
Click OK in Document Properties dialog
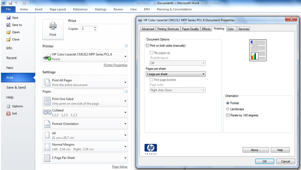264,161
